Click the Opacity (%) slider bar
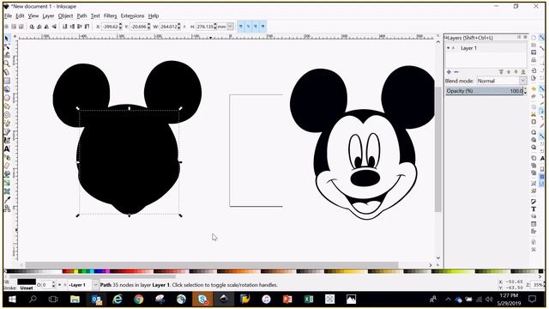The height and width of the screenshot is (309, 549). click(x=484, y=91)
